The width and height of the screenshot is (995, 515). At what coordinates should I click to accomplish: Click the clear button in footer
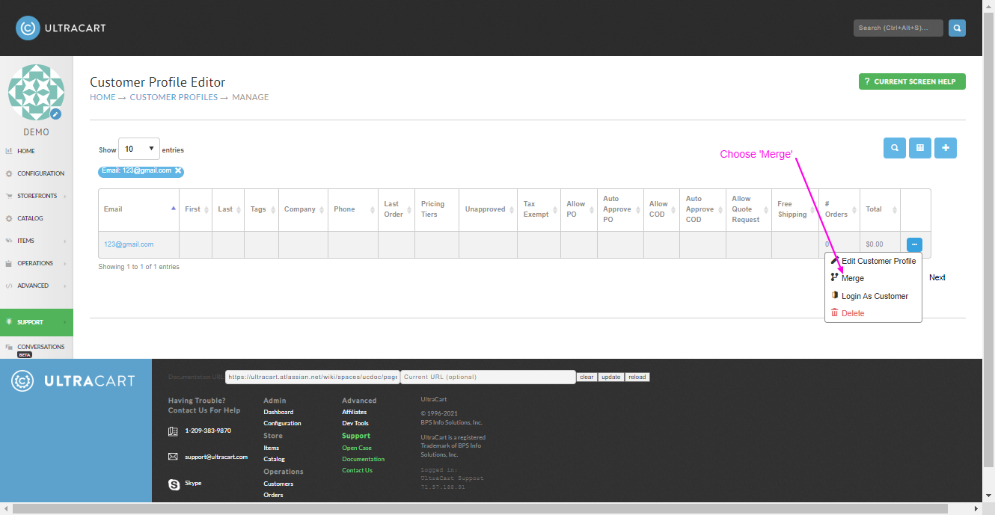[587, 377]
